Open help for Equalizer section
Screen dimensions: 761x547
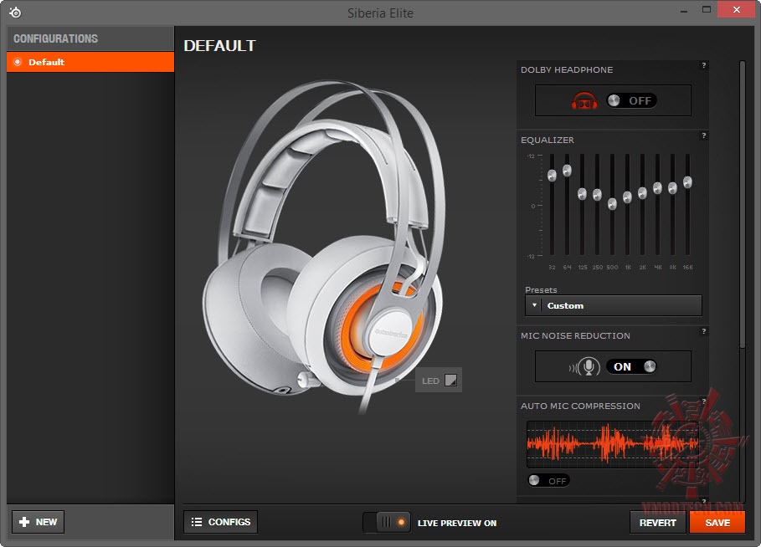tap(704, 135)
